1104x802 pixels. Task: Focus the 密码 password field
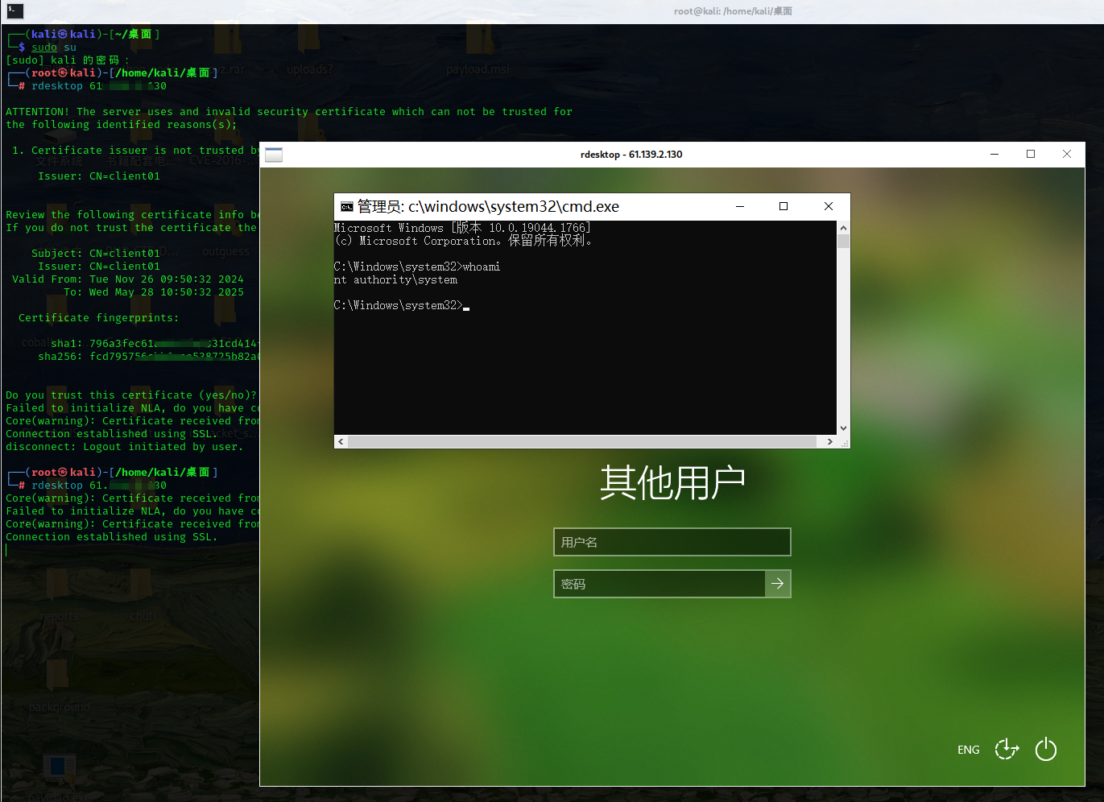[659, 584]
